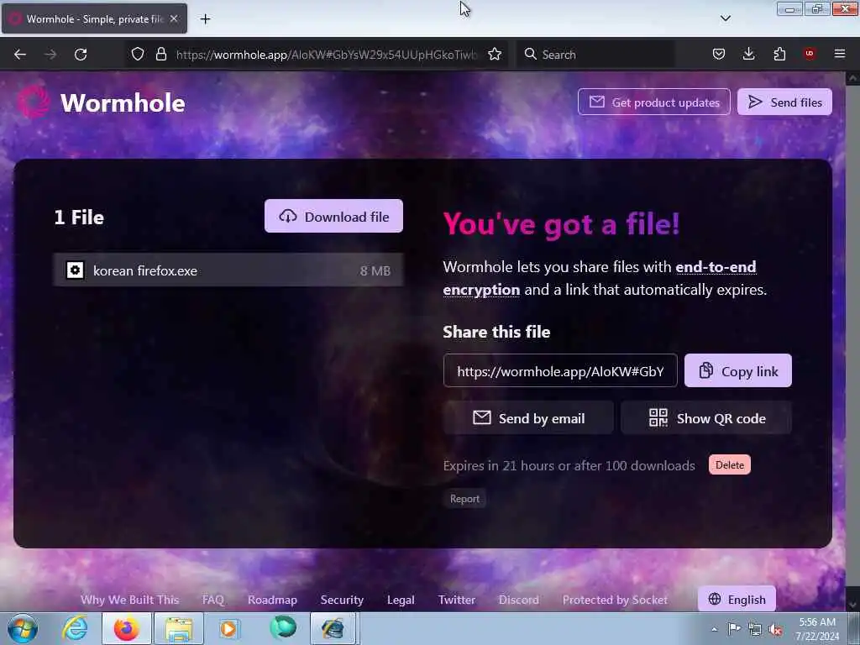The width and height of the screenshot is (860, 645).
Task: Launch Internet Explorer from the taskbar
Action: [x=75, y=628]
